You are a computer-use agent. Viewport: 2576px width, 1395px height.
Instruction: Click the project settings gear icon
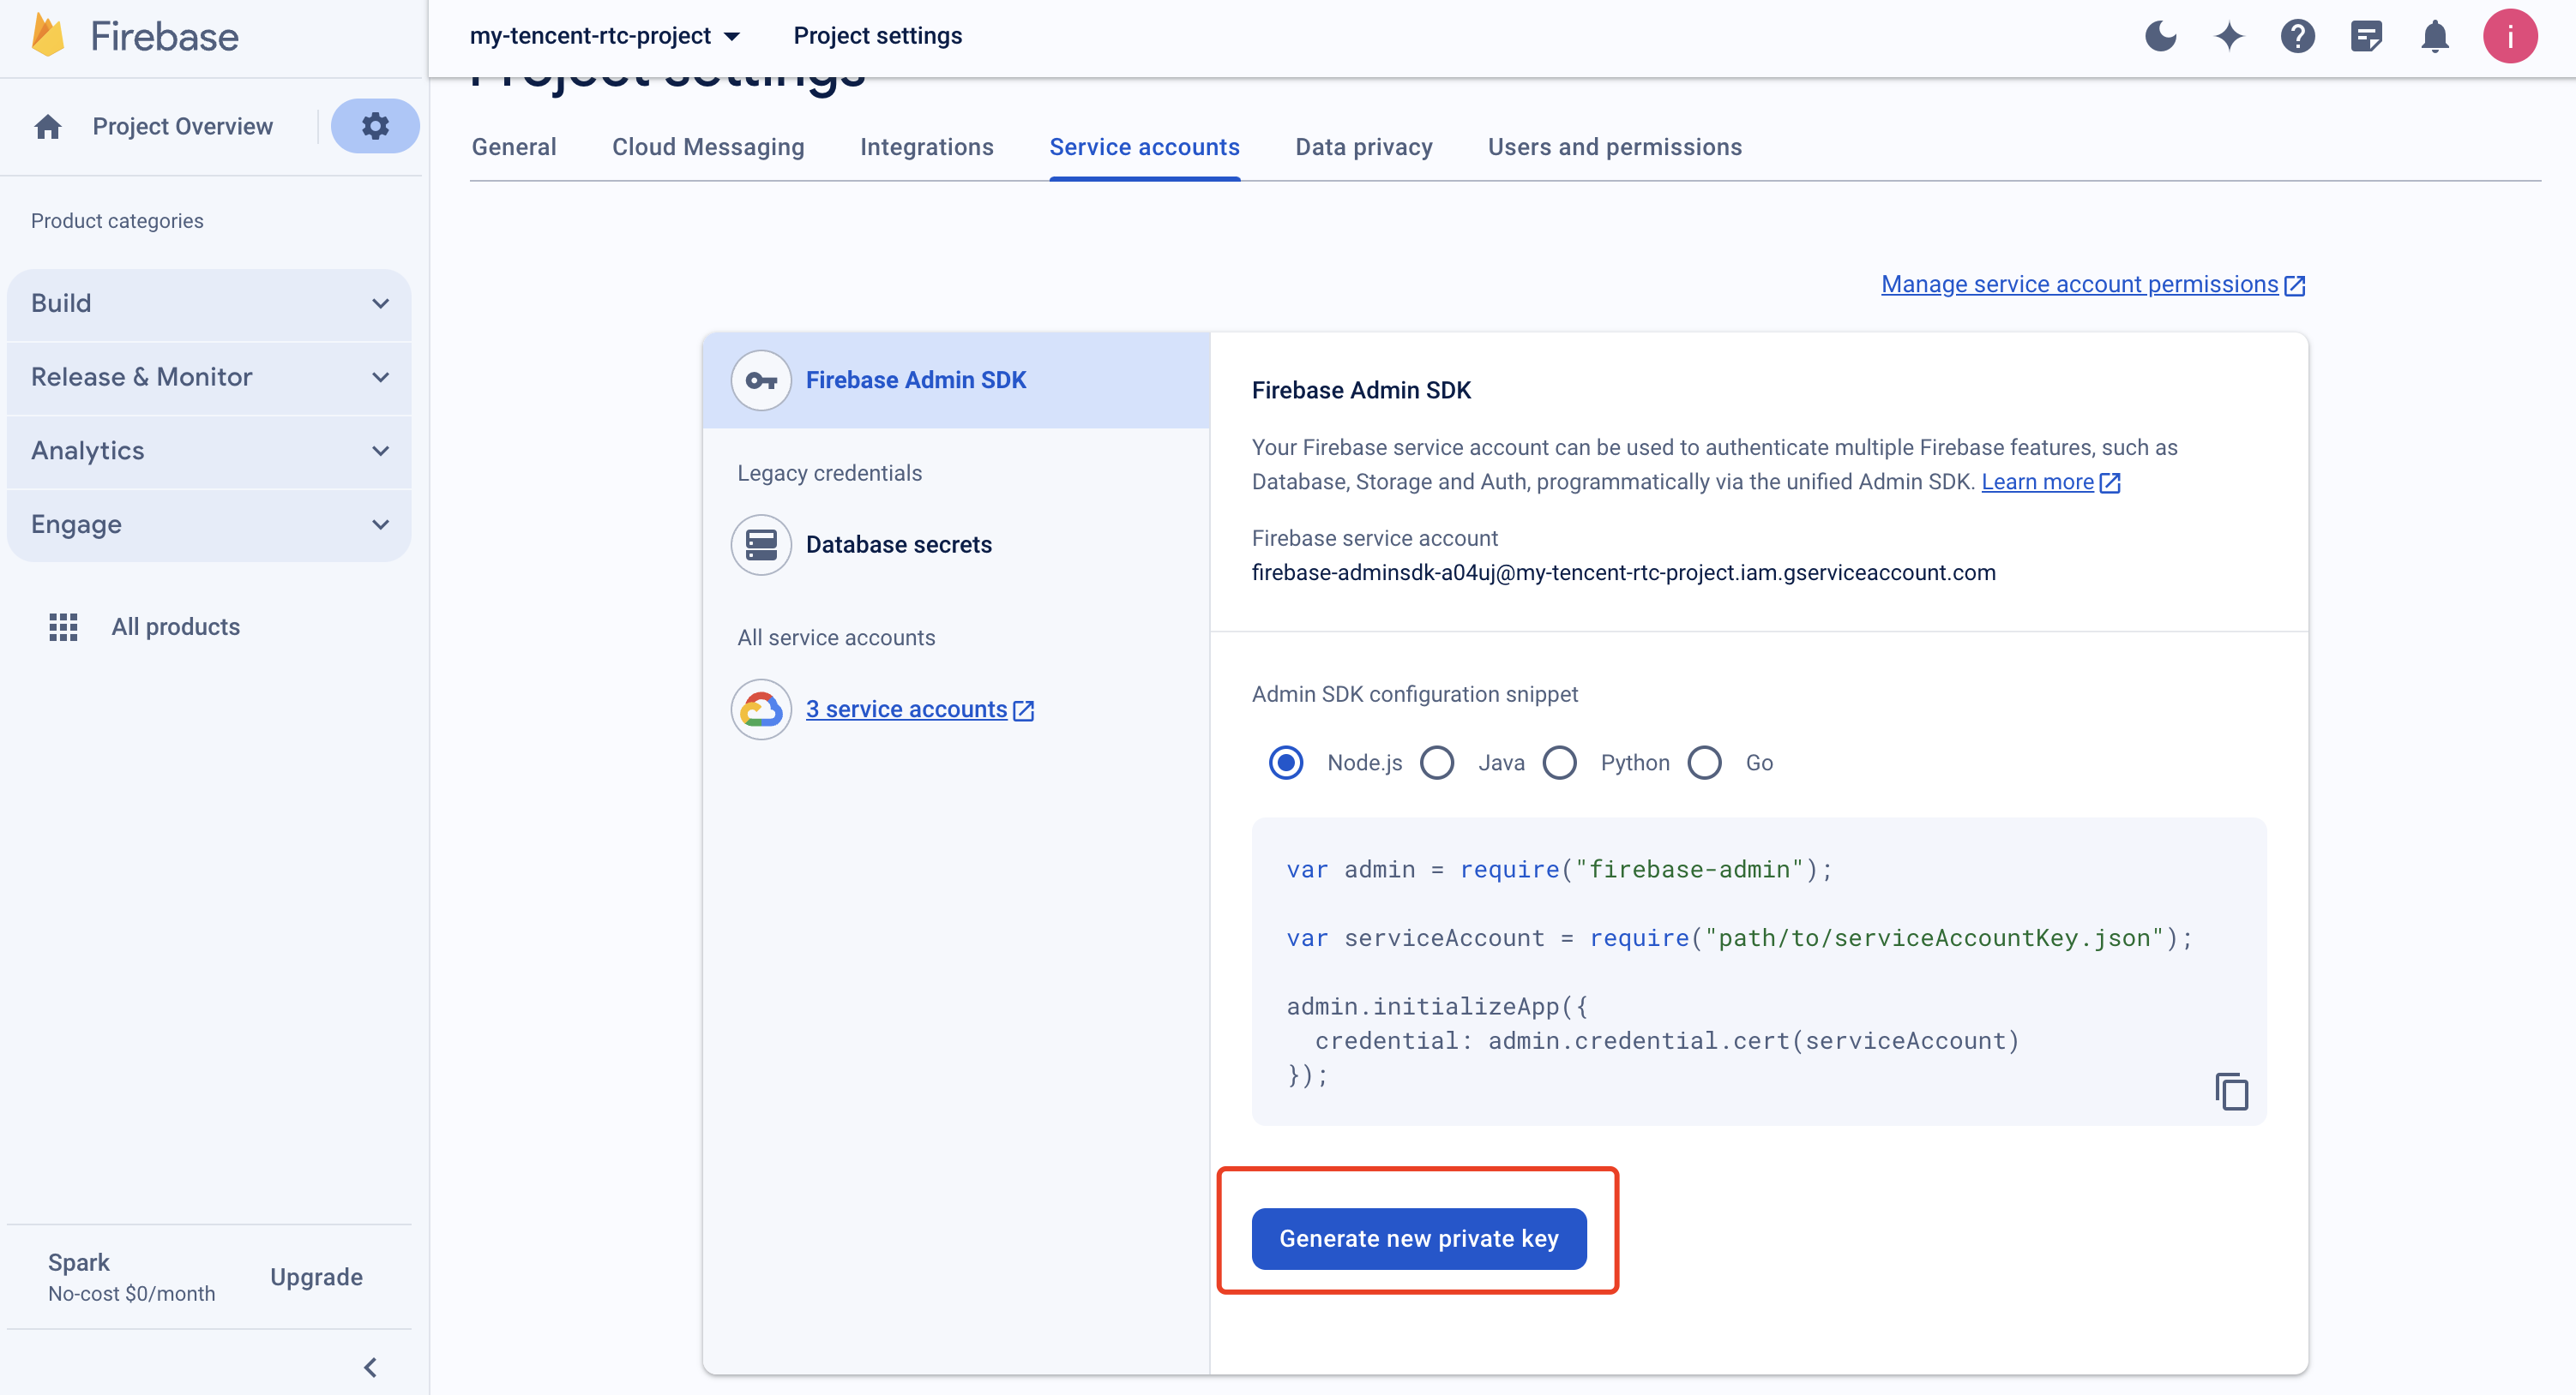pos(375,126)
